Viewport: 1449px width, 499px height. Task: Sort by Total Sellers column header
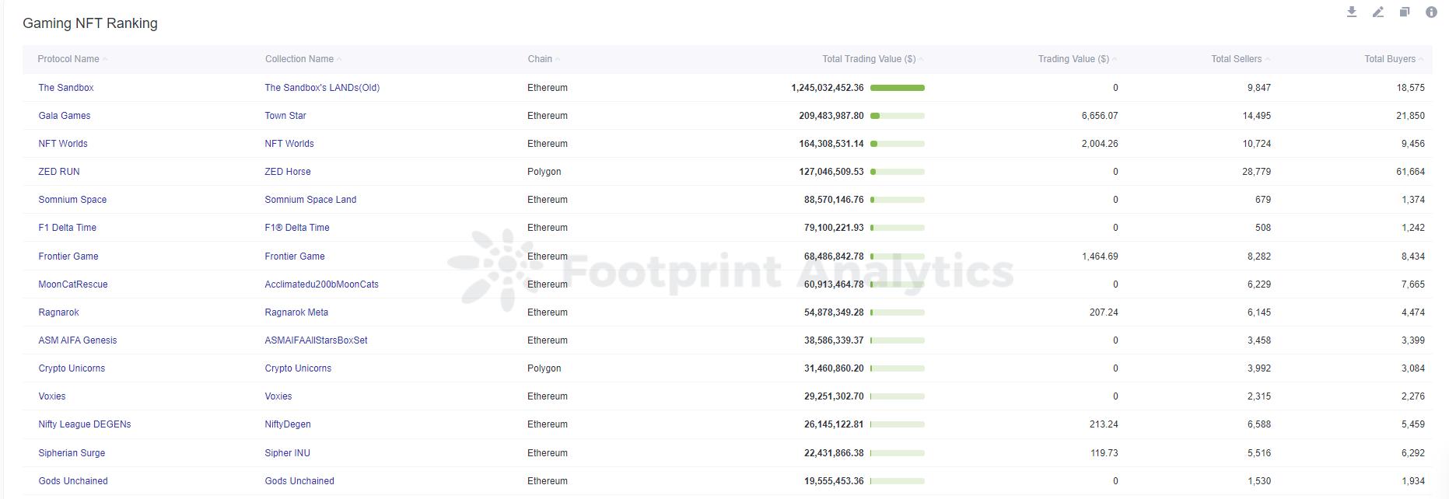click(x=1236, y=59)
